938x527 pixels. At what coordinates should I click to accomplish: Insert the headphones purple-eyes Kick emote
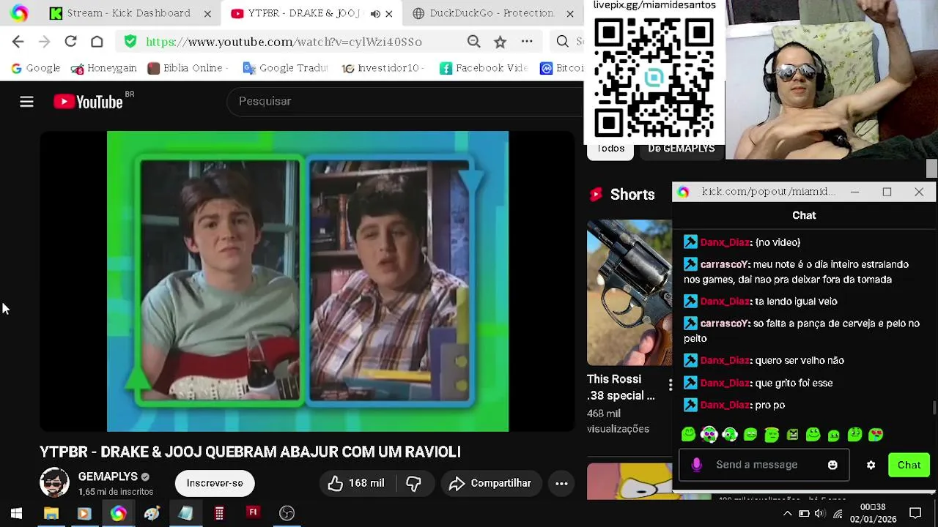point(709,435)
